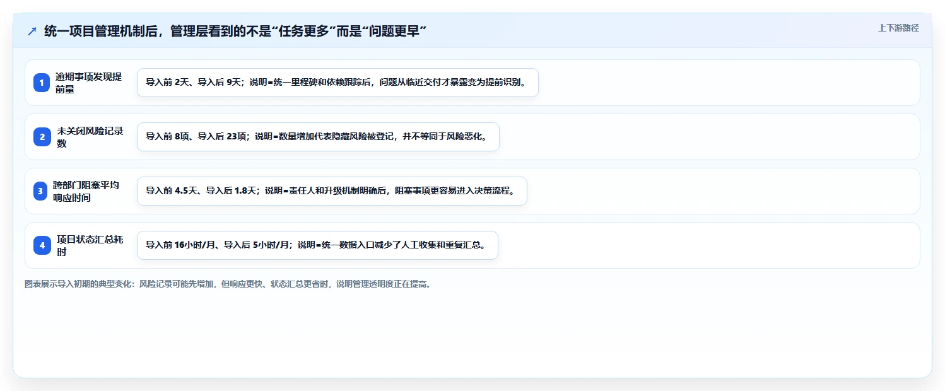Select the 未关闭风险记录数 label

click(90, 137)
